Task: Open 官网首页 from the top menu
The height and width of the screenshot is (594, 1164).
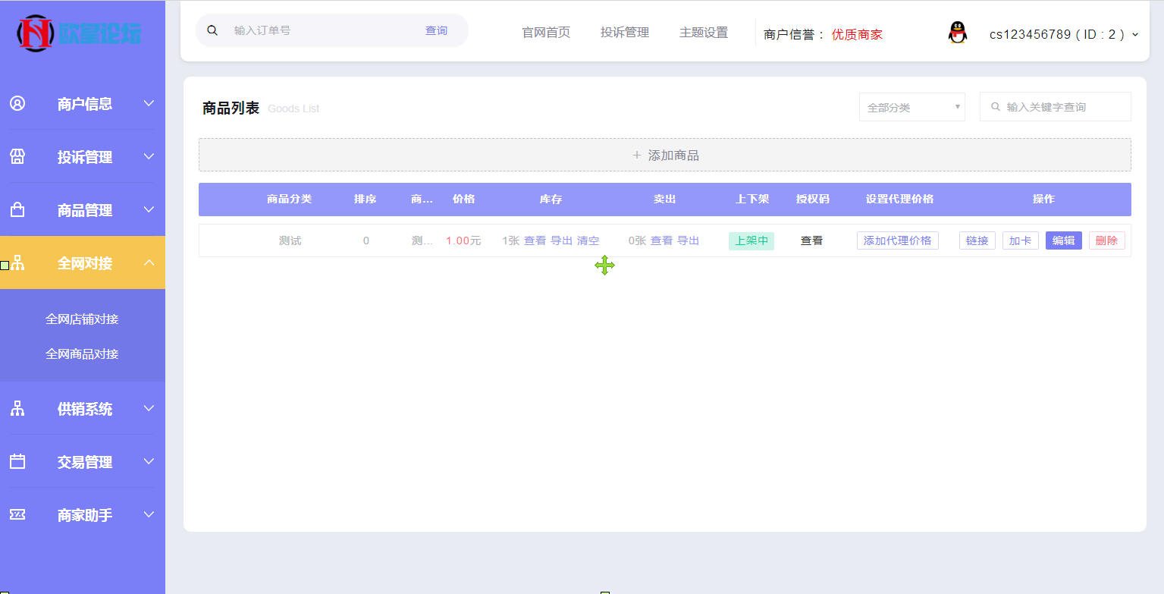Action: (545, 32)
